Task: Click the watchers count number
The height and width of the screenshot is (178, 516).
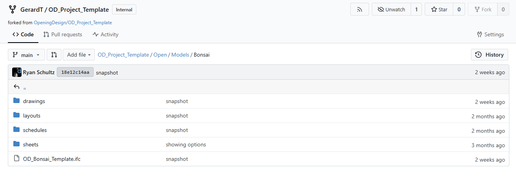Action: (416, 9)
